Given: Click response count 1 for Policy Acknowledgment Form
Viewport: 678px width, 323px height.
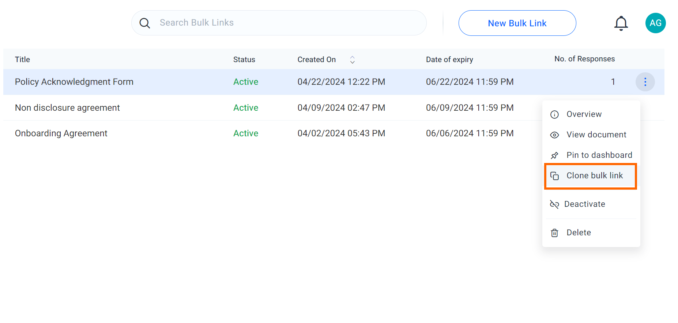Looking at the screenshot, I should pos(613,82).
